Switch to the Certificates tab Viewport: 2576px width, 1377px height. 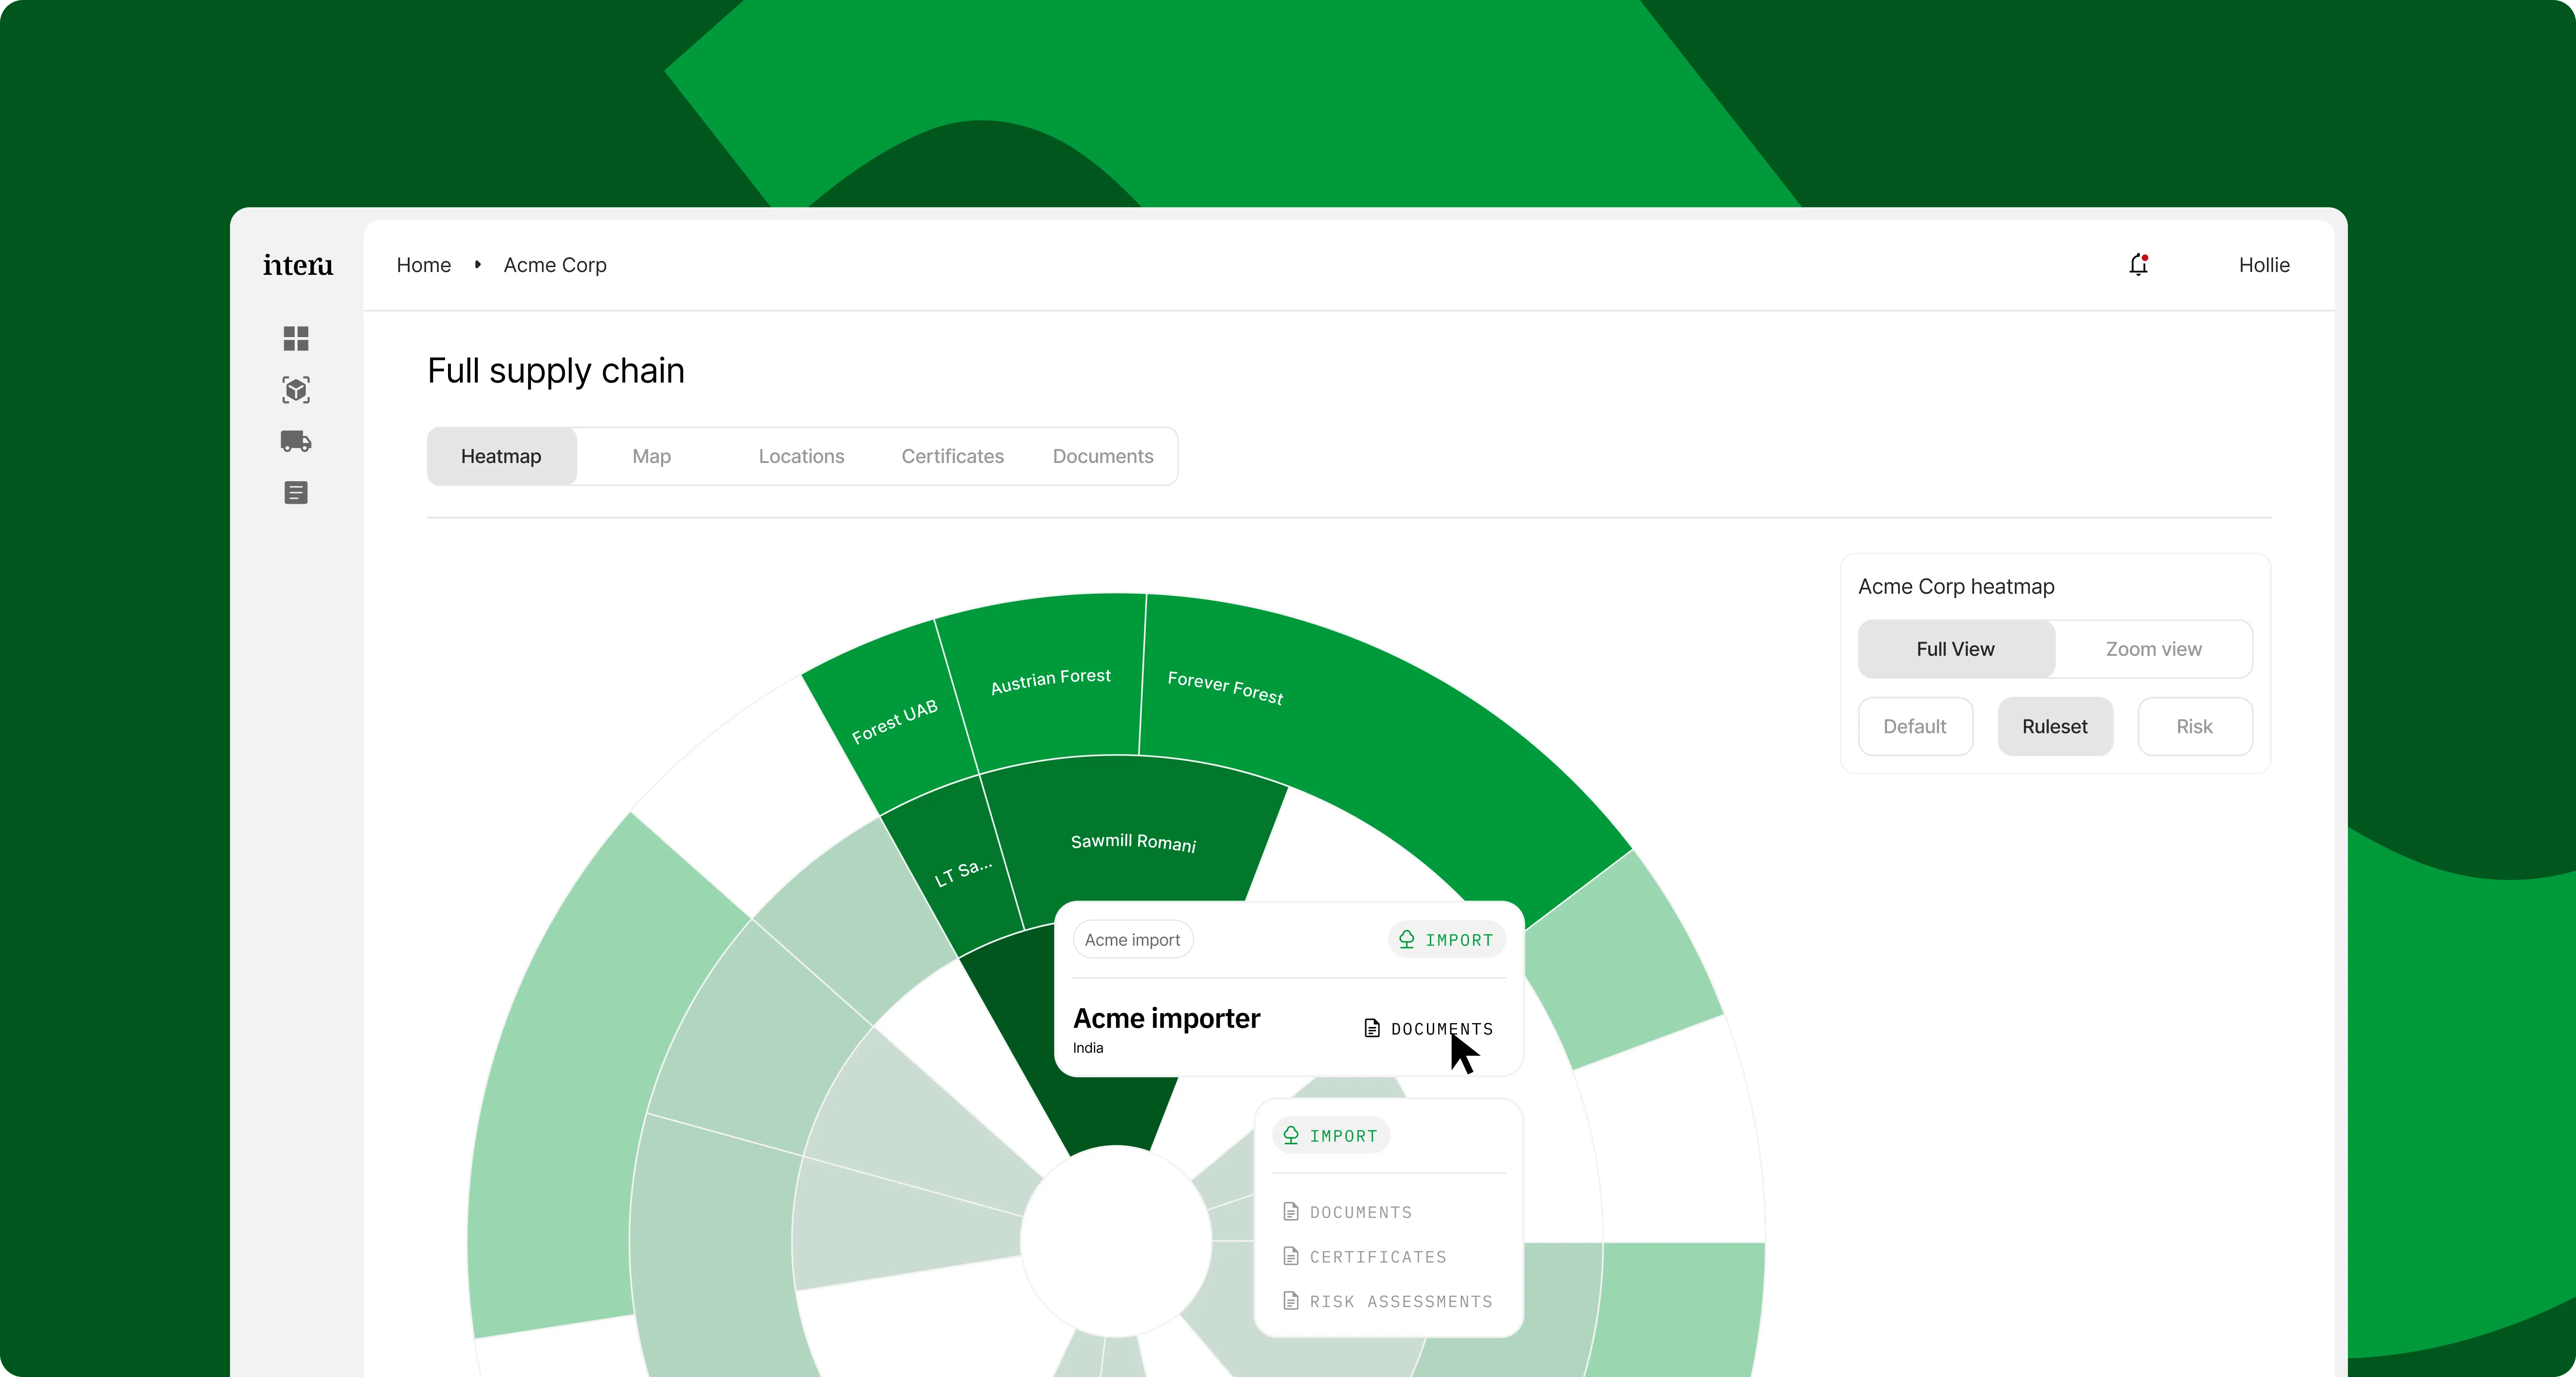(952, 457)
